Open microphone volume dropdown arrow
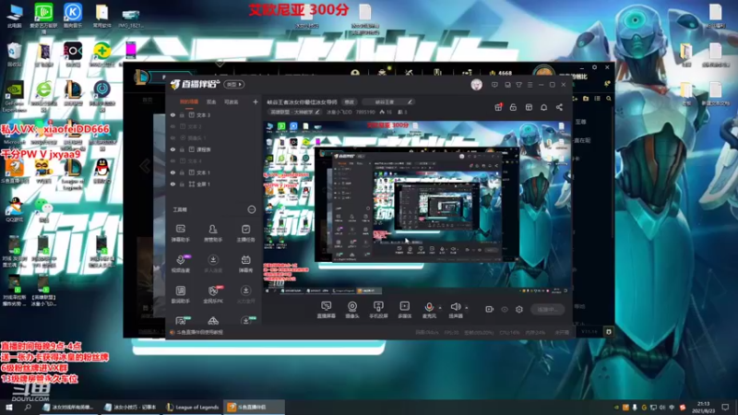Viewport: 738px width, 415px height. [x=440, y=308]
